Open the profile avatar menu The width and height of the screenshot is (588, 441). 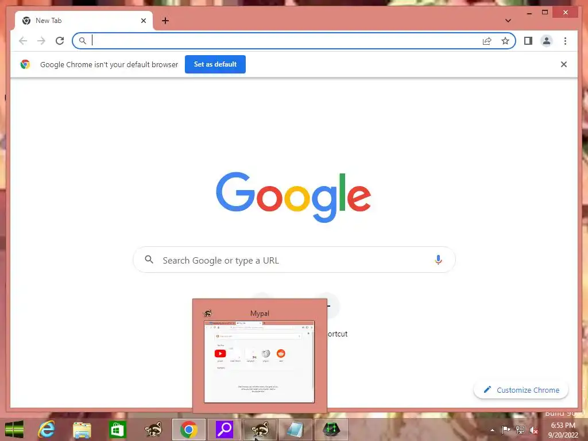(547, 41)
